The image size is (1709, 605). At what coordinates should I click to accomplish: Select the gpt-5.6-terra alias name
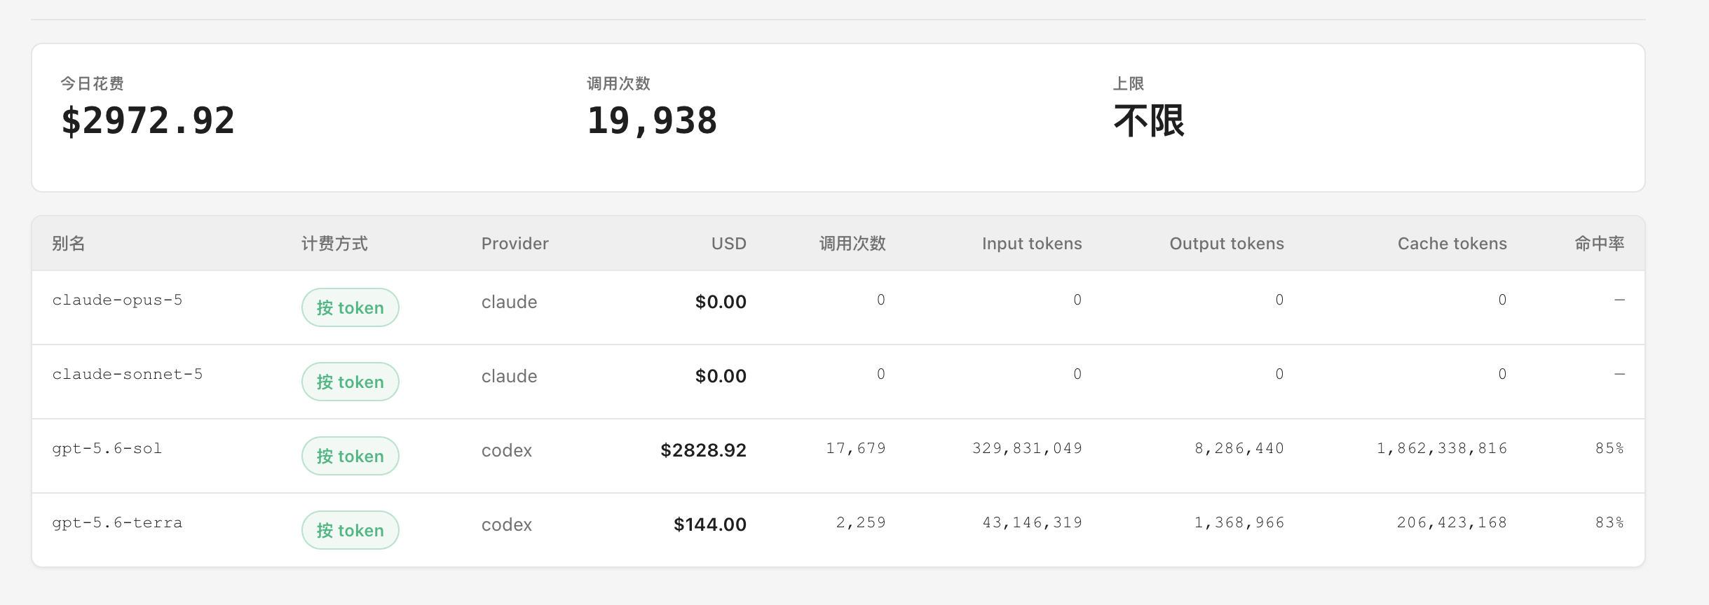[117, 522]
